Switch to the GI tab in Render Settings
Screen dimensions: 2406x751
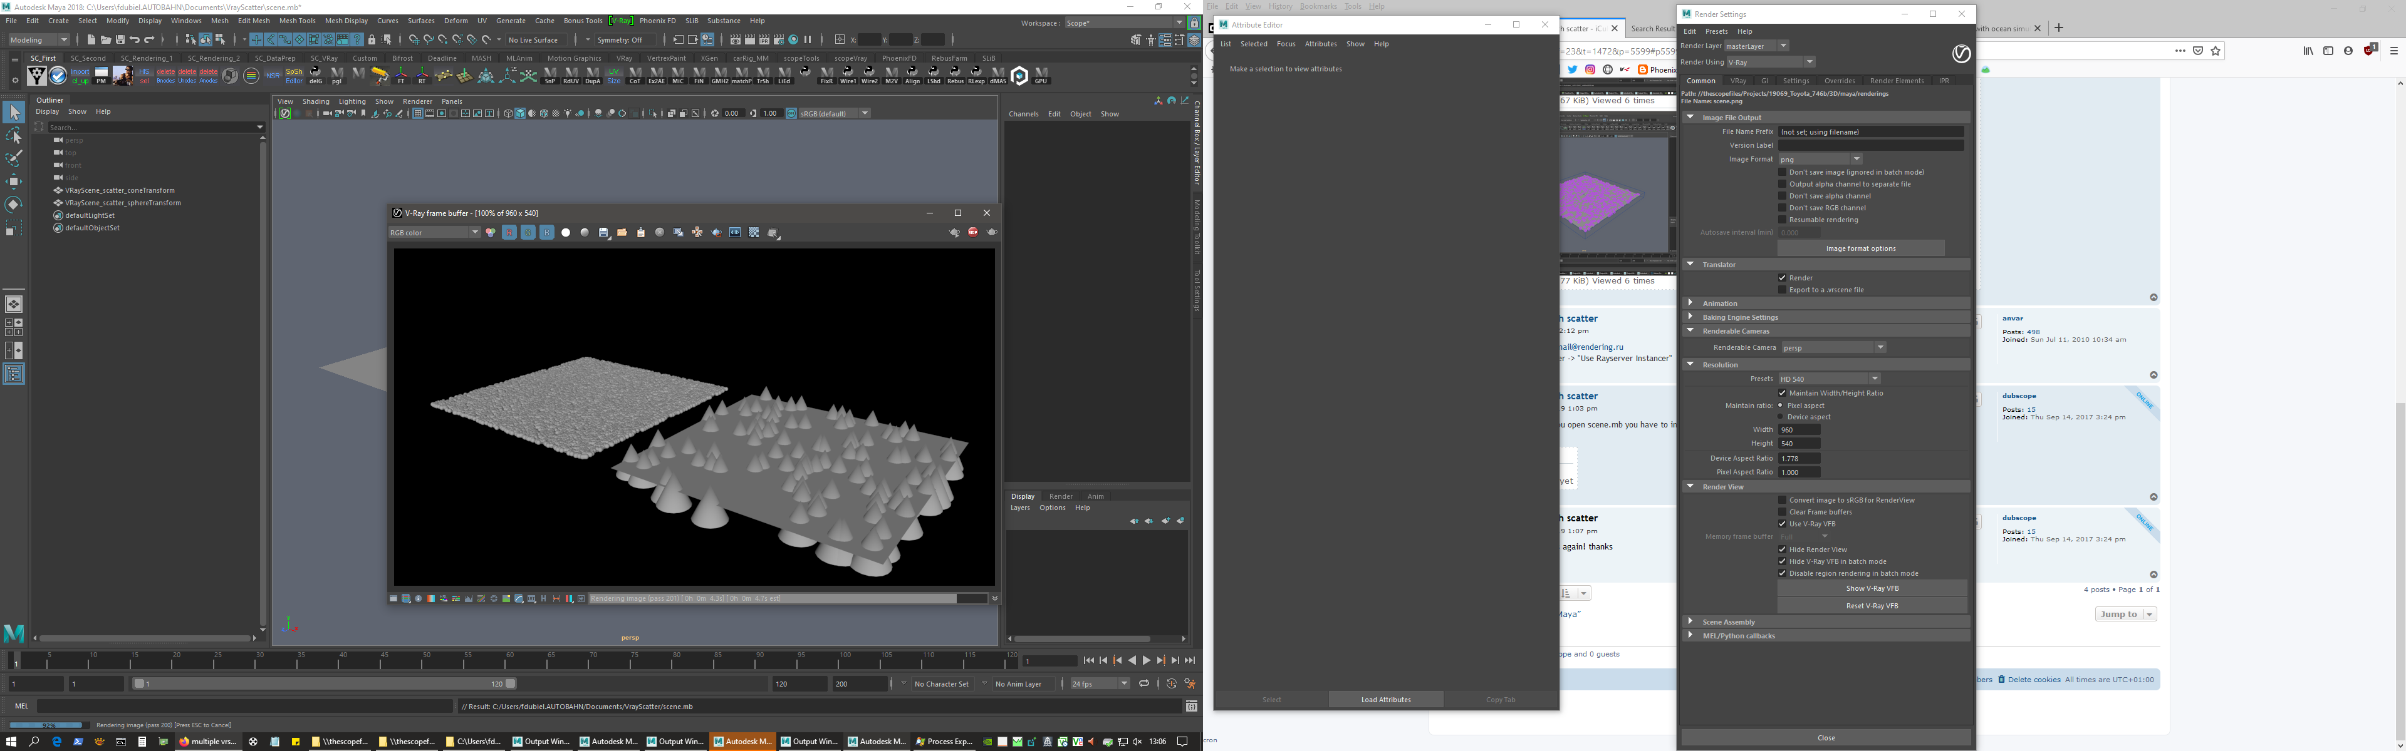pyautogui.click(x=1764, y=80)
